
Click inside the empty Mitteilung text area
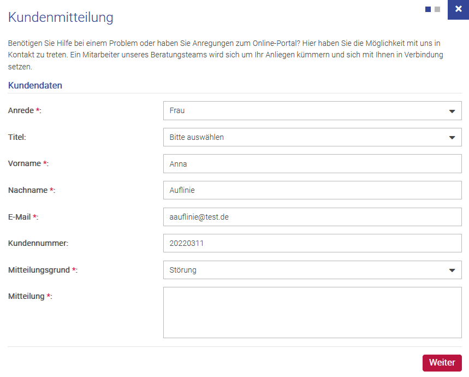312,313
